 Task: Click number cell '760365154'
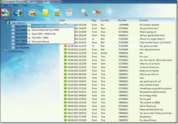pos(123,53)
